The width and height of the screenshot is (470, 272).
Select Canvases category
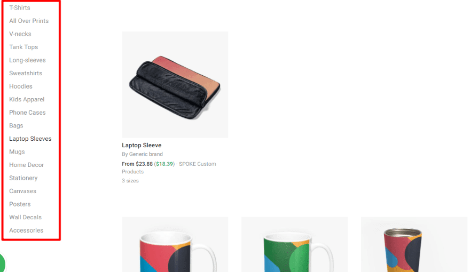[x=22, y=191]
